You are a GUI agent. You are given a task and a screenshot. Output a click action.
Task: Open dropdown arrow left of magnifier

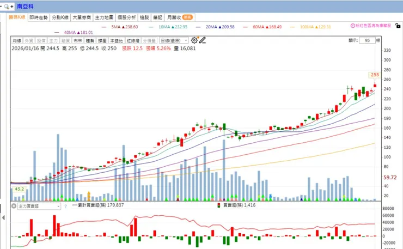click(1, 6)
